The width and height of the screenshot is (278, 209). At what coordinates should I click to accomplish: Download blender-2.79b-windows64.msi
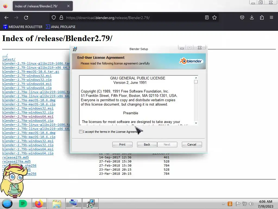point(28,149)
